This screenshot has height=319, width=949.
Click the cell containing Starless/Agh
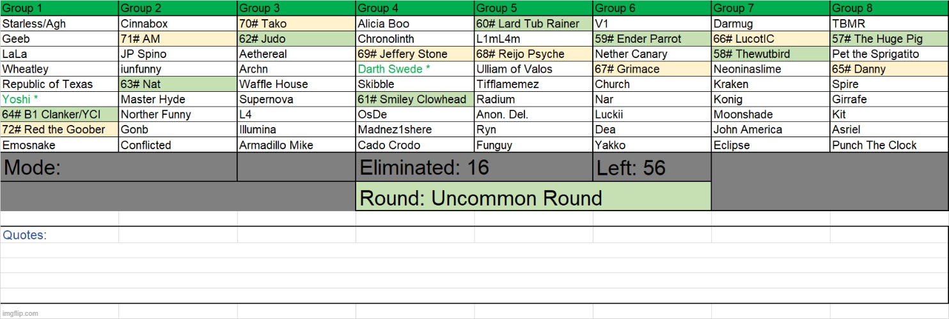click(59, 24)
